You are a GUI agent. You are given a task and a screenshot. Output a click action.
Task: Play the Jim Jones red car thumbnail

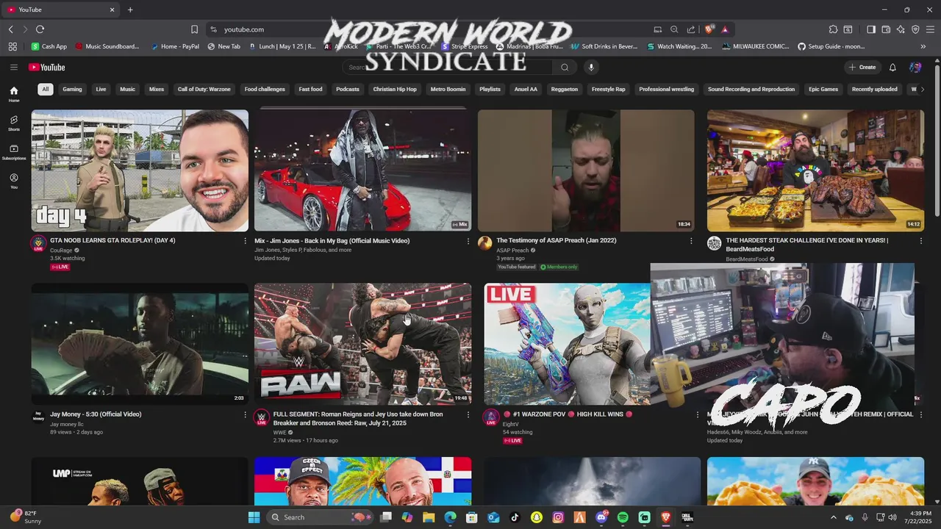coord(362,170)
